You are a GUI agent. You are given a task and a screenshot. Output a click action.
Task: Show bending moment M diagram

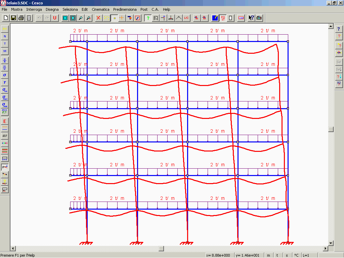pos(5,51)
